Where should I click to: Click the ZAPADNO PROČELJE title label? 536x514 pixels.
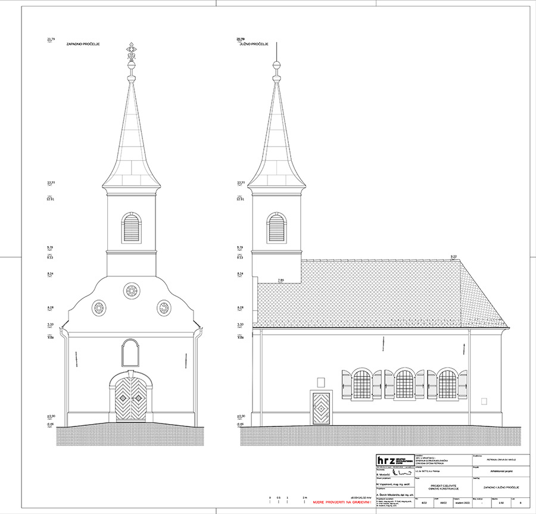tap(83, 44)
